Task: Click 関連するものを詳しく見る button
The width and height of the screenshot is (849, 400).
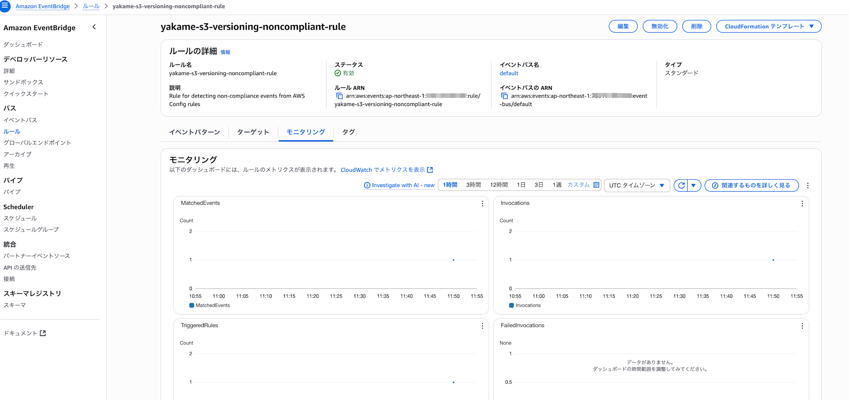Action: coord(751,185)
